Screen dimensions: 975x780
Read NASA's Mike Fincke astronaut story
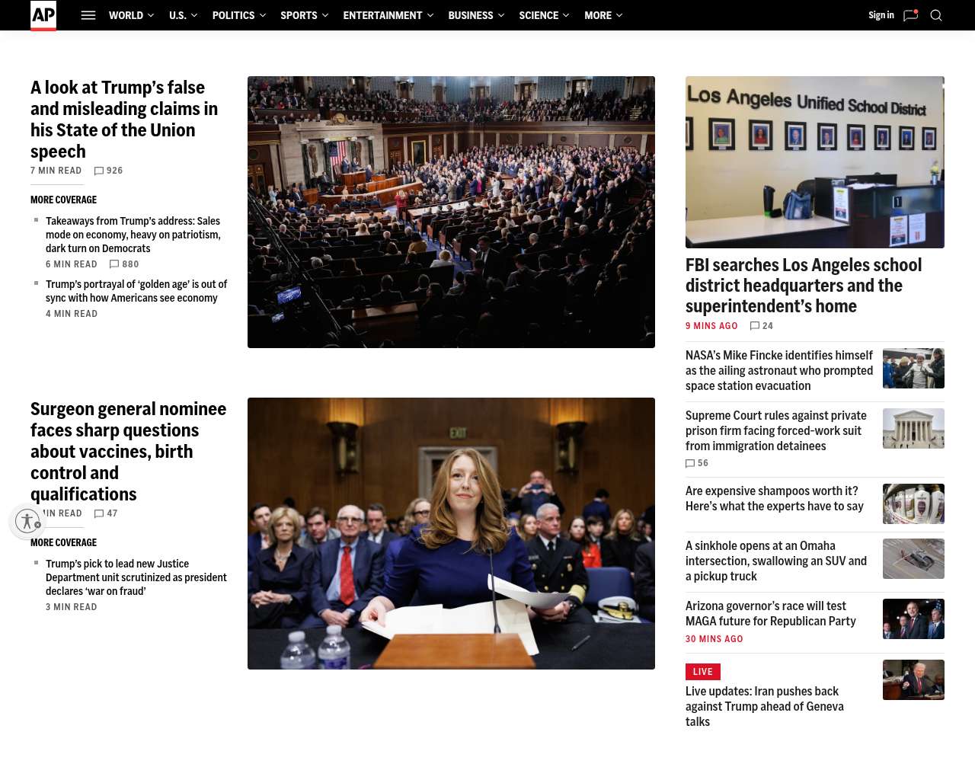coord(779,371)
